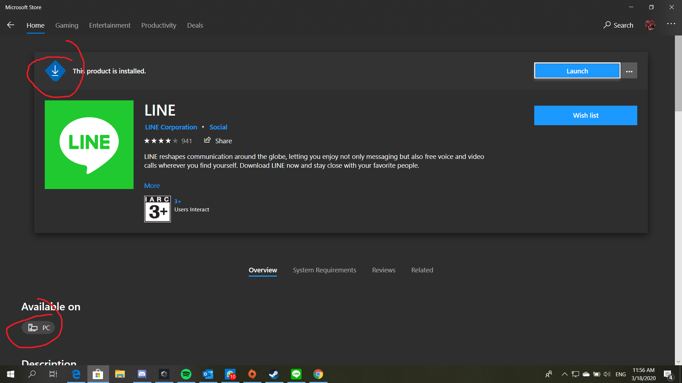The image size is (682, 383).
Task: Launch the LINE app
Action: click(x=577, y=71)
